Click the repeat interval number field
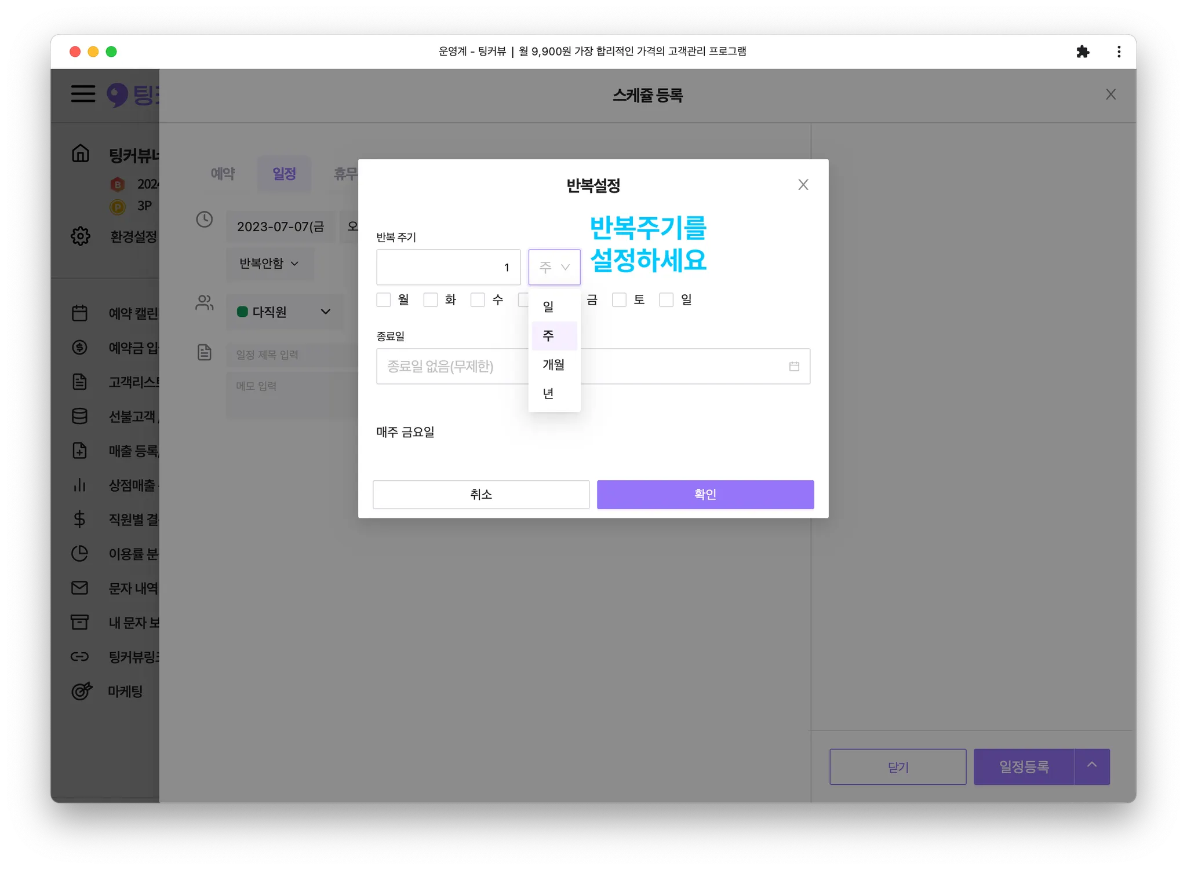1187x870 pixels. coord(448,267)
